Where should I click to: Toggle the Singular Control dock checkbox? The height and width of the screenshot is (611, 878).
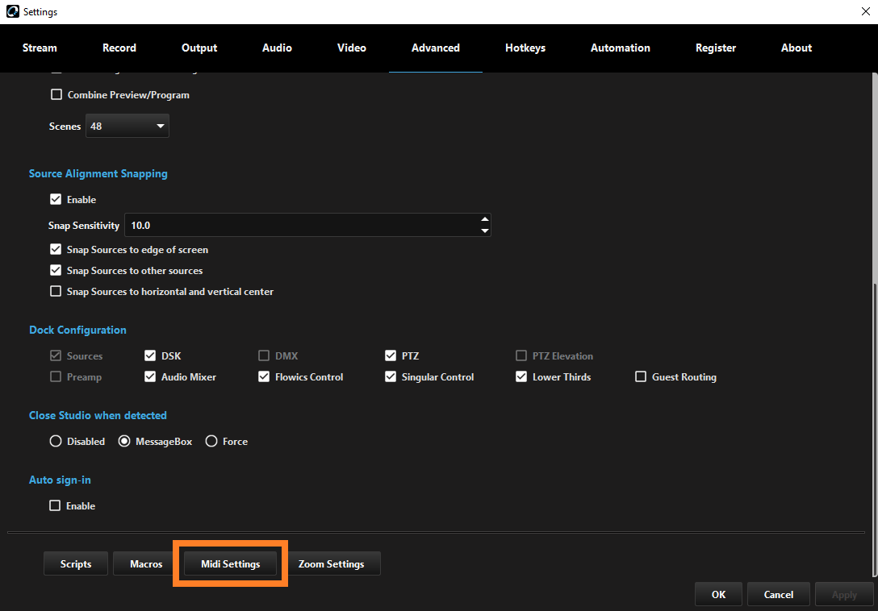pos(391,376)
